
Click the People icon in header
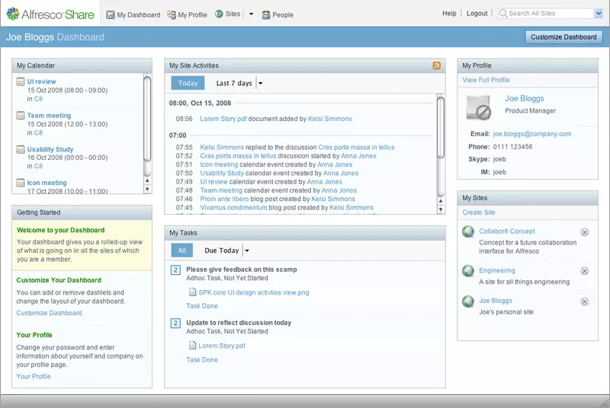point(266,14)
